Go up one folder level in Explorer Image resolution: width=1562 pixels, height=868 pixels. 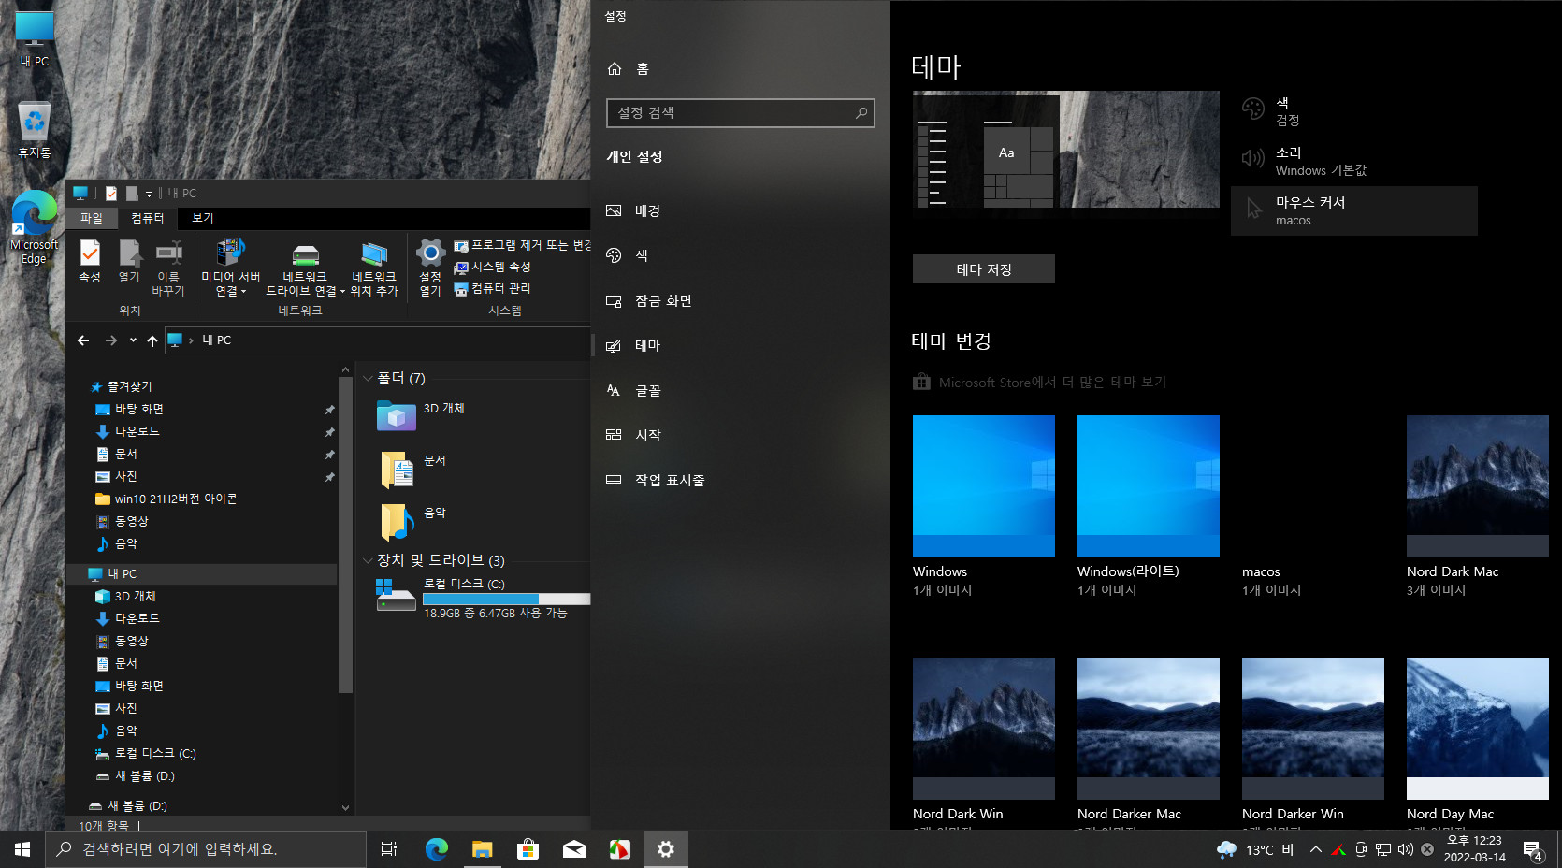point(152,340)
